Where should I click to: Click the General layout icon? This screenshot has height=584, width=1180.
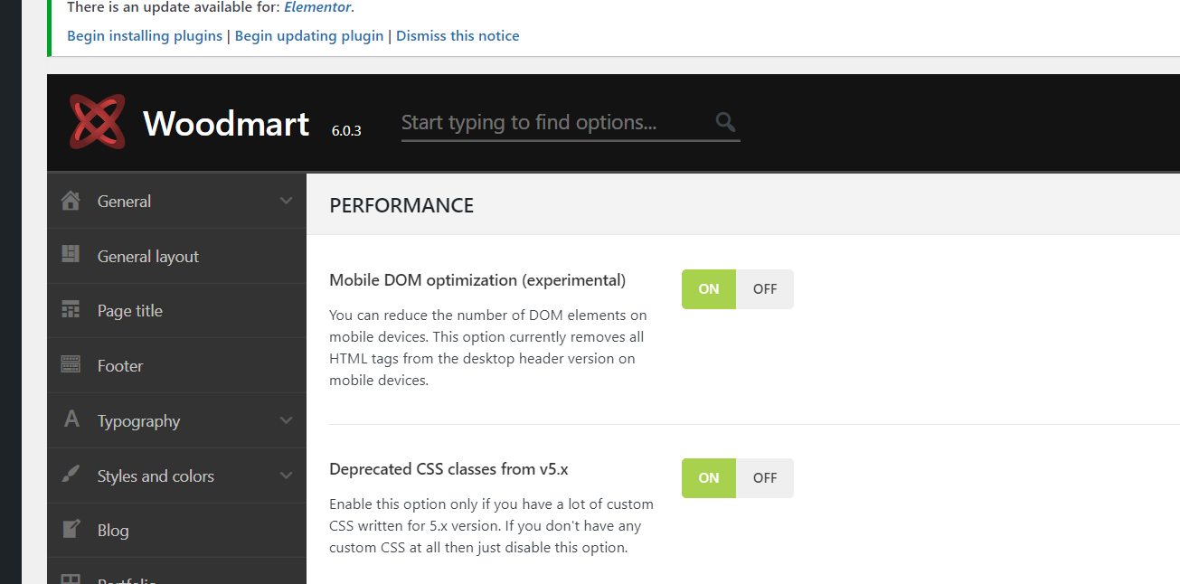pyautogui.click(x=71, y=255)
